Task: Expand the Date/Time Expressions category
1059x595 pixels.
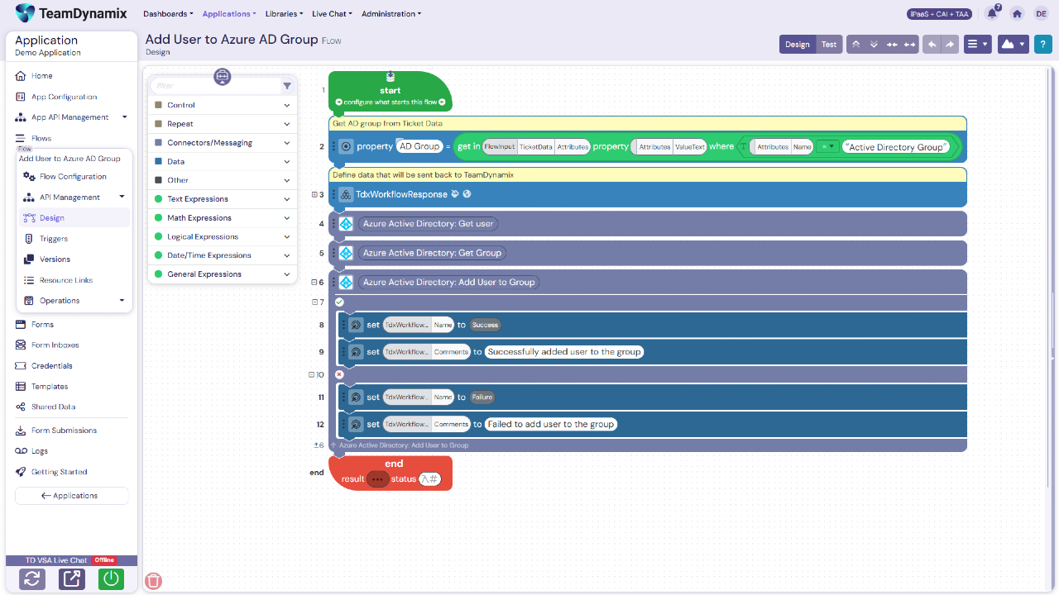Action: (222, 255)
